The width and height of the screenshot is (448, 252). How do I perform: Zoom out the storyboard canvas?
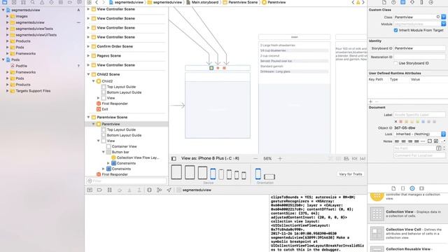click(x=255, y=159)
